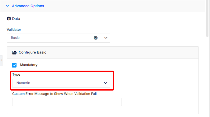
Task: Open the Type dropdown showing Numeric
Action: click(61, 83)
